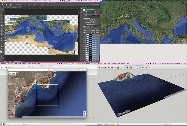
Task: Adjust the magenta color slider
Action: pos(91,11)
